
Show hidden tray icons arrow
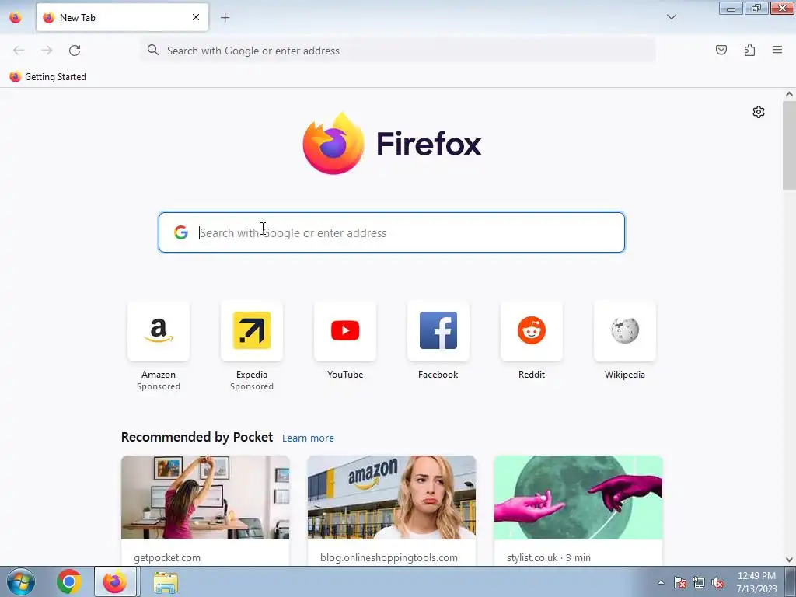661,582
